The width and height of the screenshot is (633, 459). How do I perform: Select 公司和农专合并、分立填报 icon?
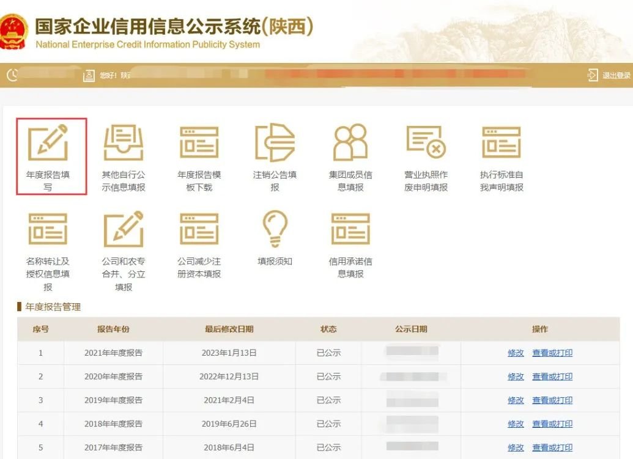pyautogui.click(x=124, y=229)
